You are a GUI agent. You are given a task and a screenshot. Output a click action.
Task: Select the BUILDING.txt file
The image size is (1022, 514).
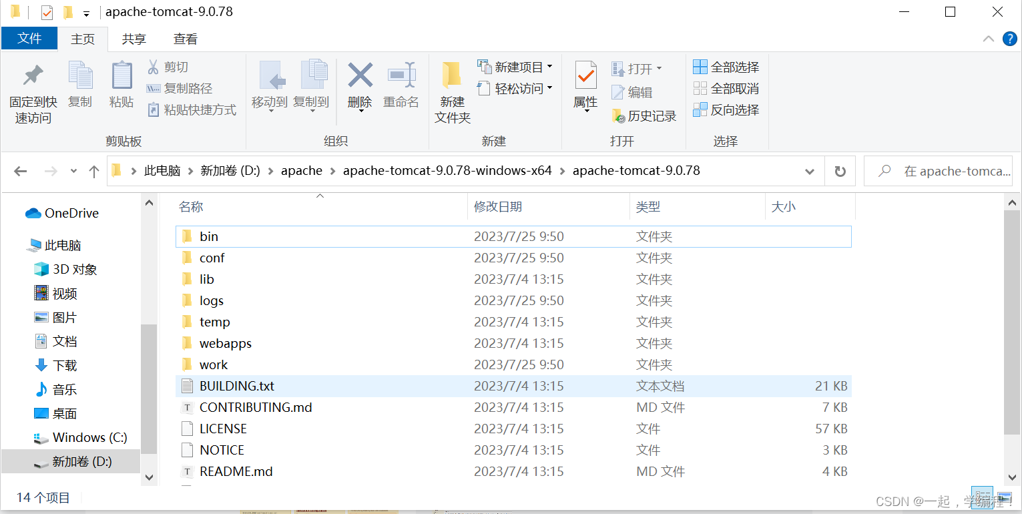coord(513,386)
